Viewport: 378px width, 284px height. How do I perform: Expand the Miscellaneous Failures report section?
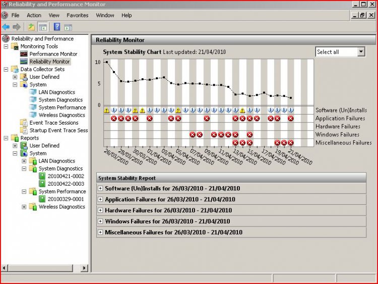100,232
